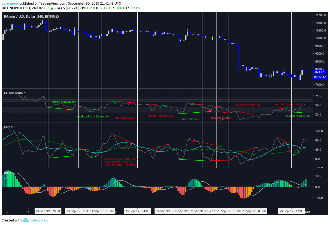
Task: Click the 9200.0 price axis label
Action: coord(319,54)
